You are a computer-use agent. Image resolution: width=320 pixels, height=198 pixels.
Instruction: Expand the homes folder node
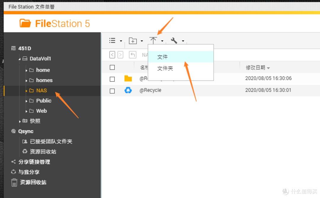tap(26, 81)
